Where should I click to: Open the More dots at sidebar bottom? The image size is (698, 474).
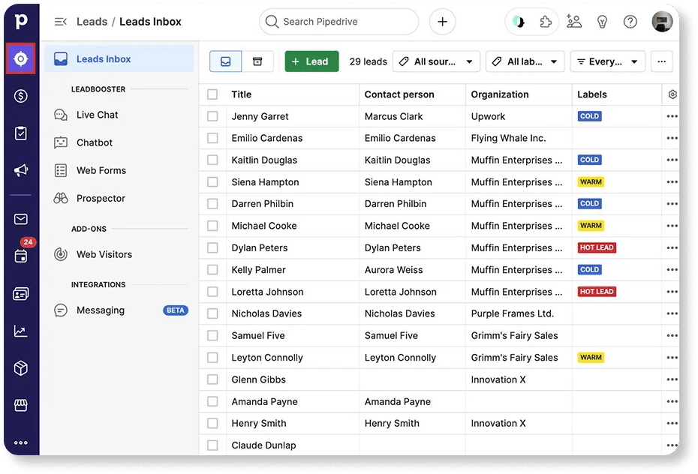click(20, 442)
